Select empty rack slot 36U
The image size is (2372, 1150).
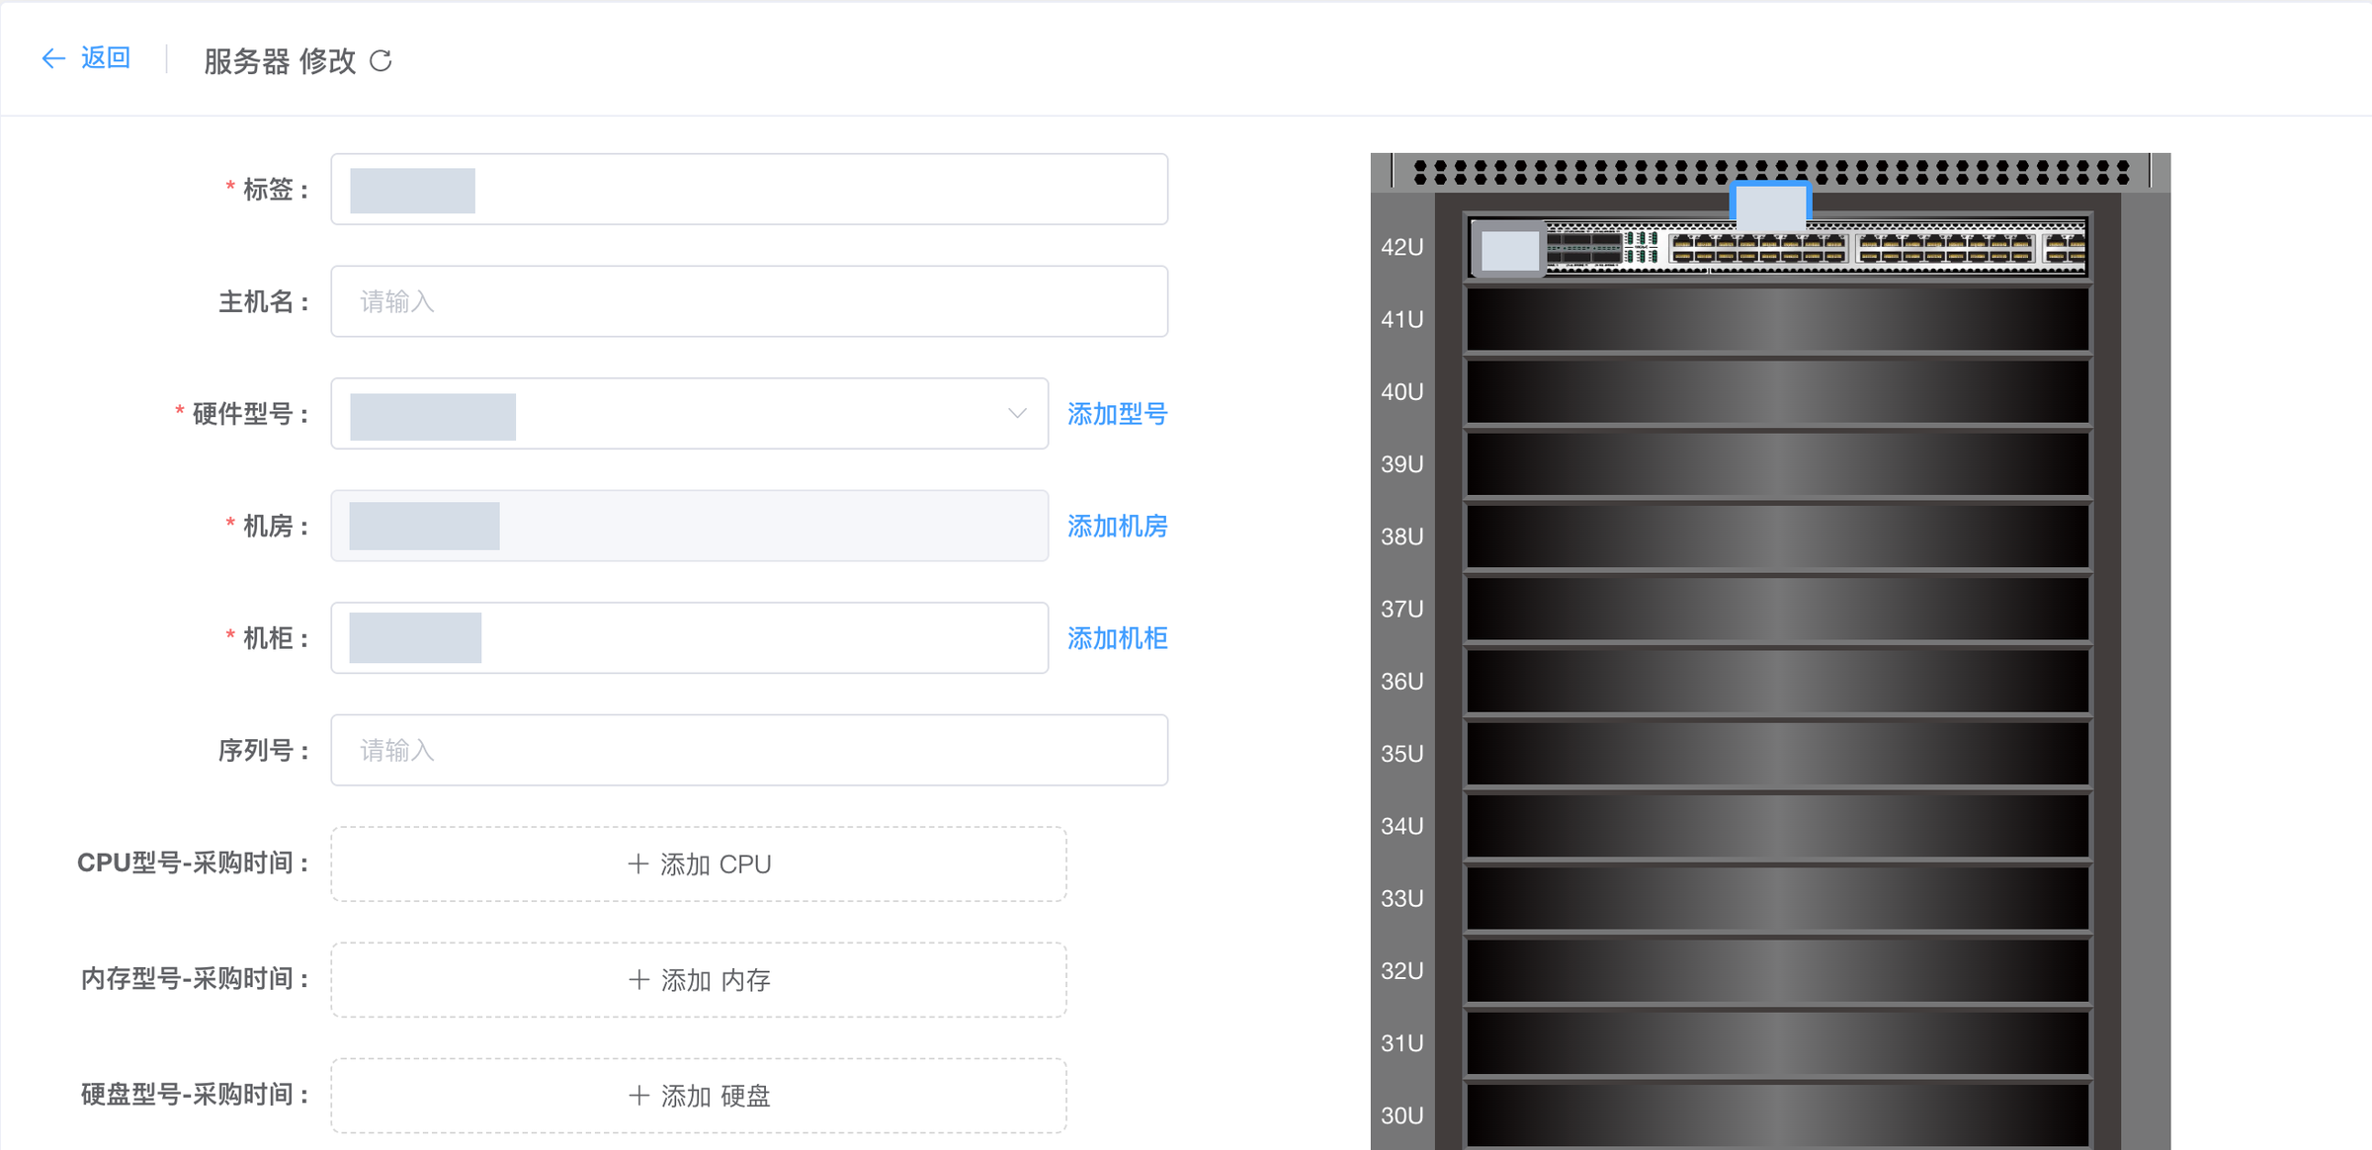[1778, 681]
